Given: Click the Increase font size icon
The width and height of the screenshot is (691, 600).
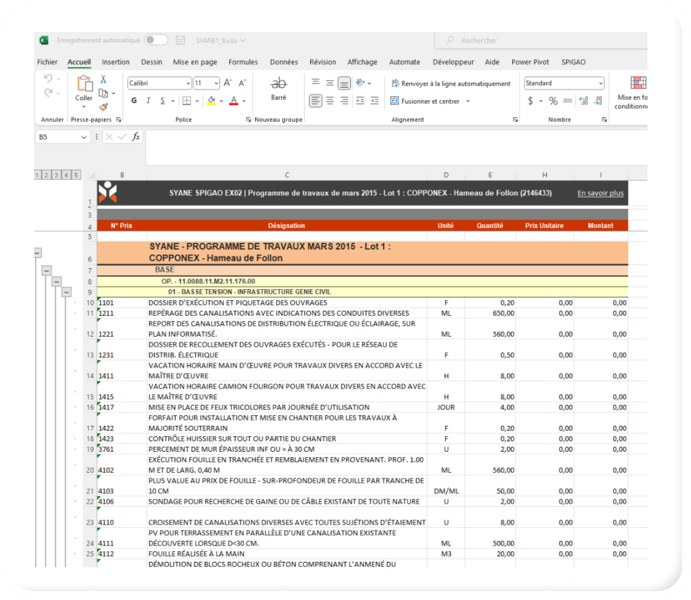Looking at the screenshot, I should coord(228,83).
